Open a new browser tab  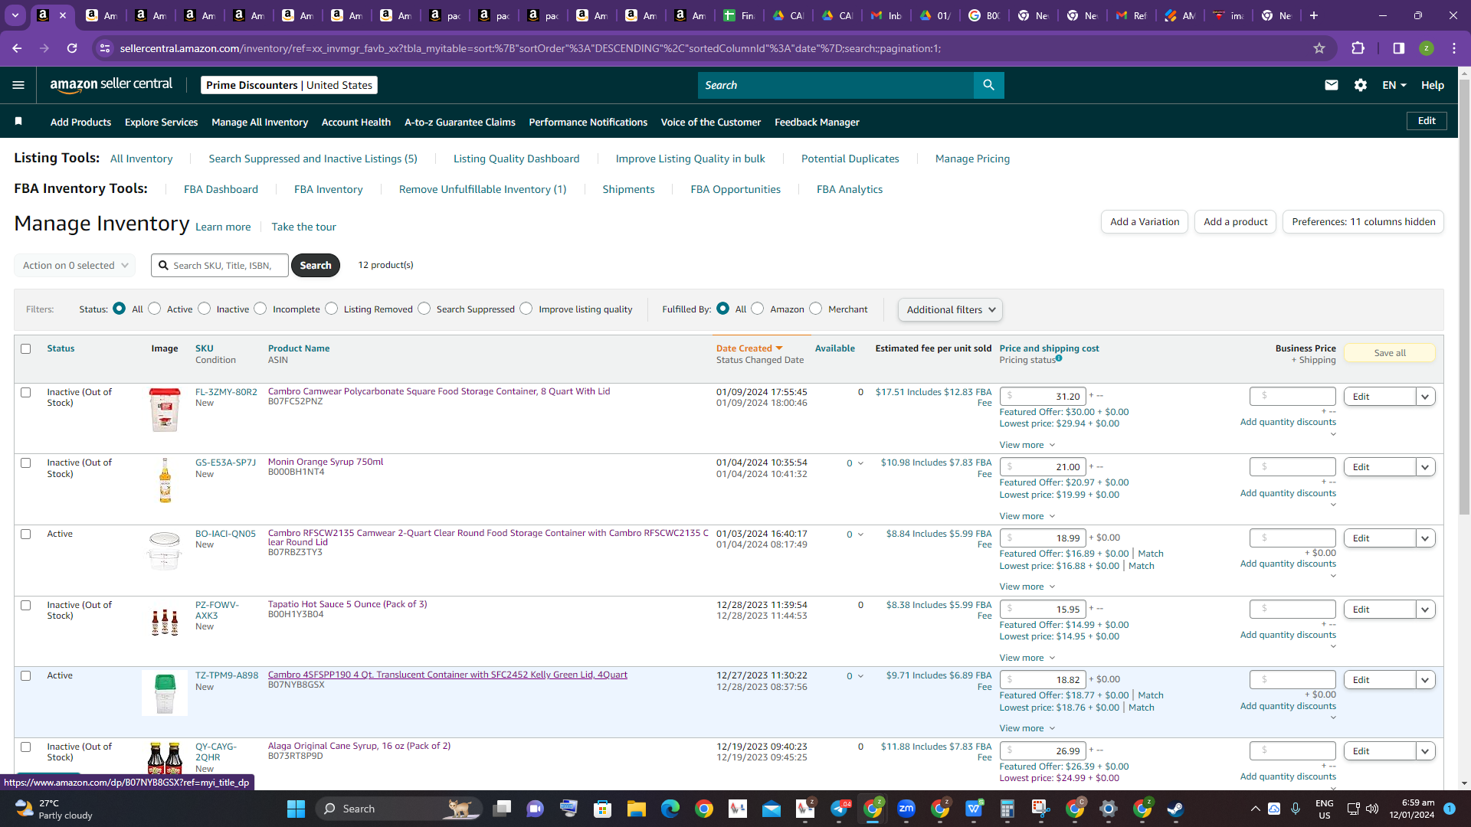pyautogui.click(x=1314, y=15)
